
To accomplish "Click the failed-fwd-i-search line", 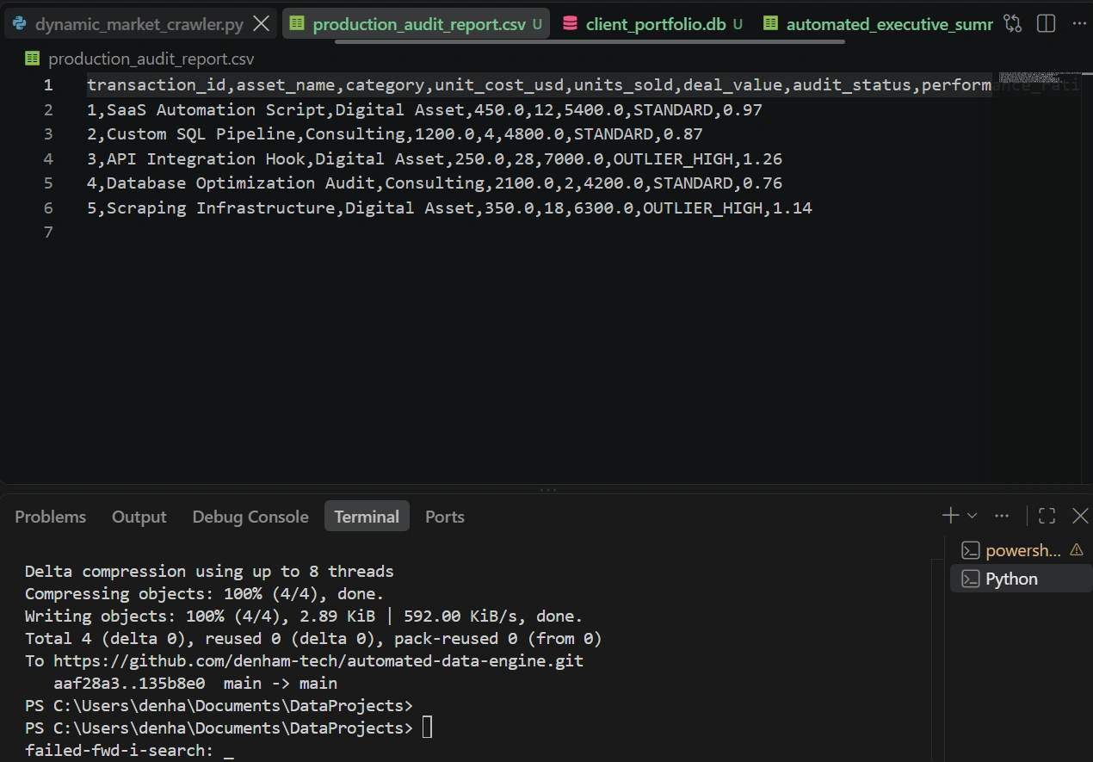I will pyautogui.click(x=129, y=751).
